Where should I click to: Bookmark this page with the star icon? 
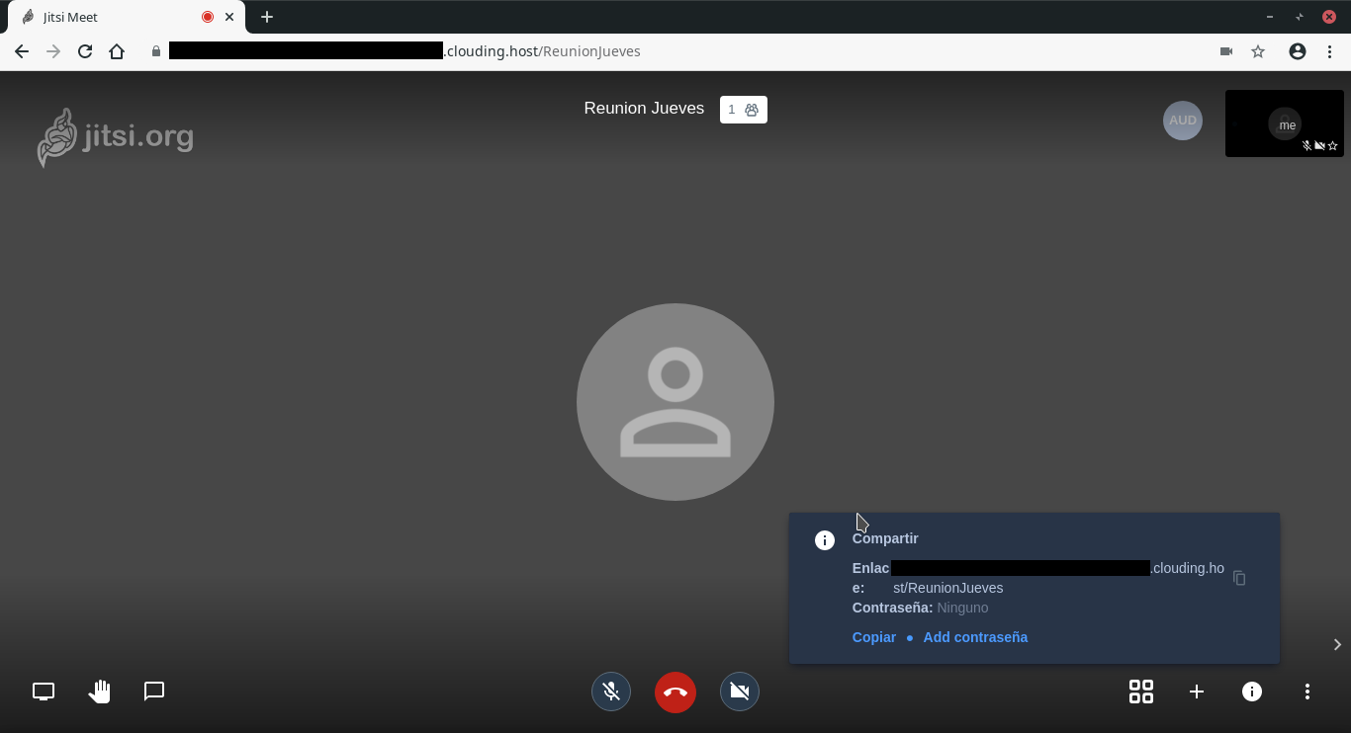1258,51
